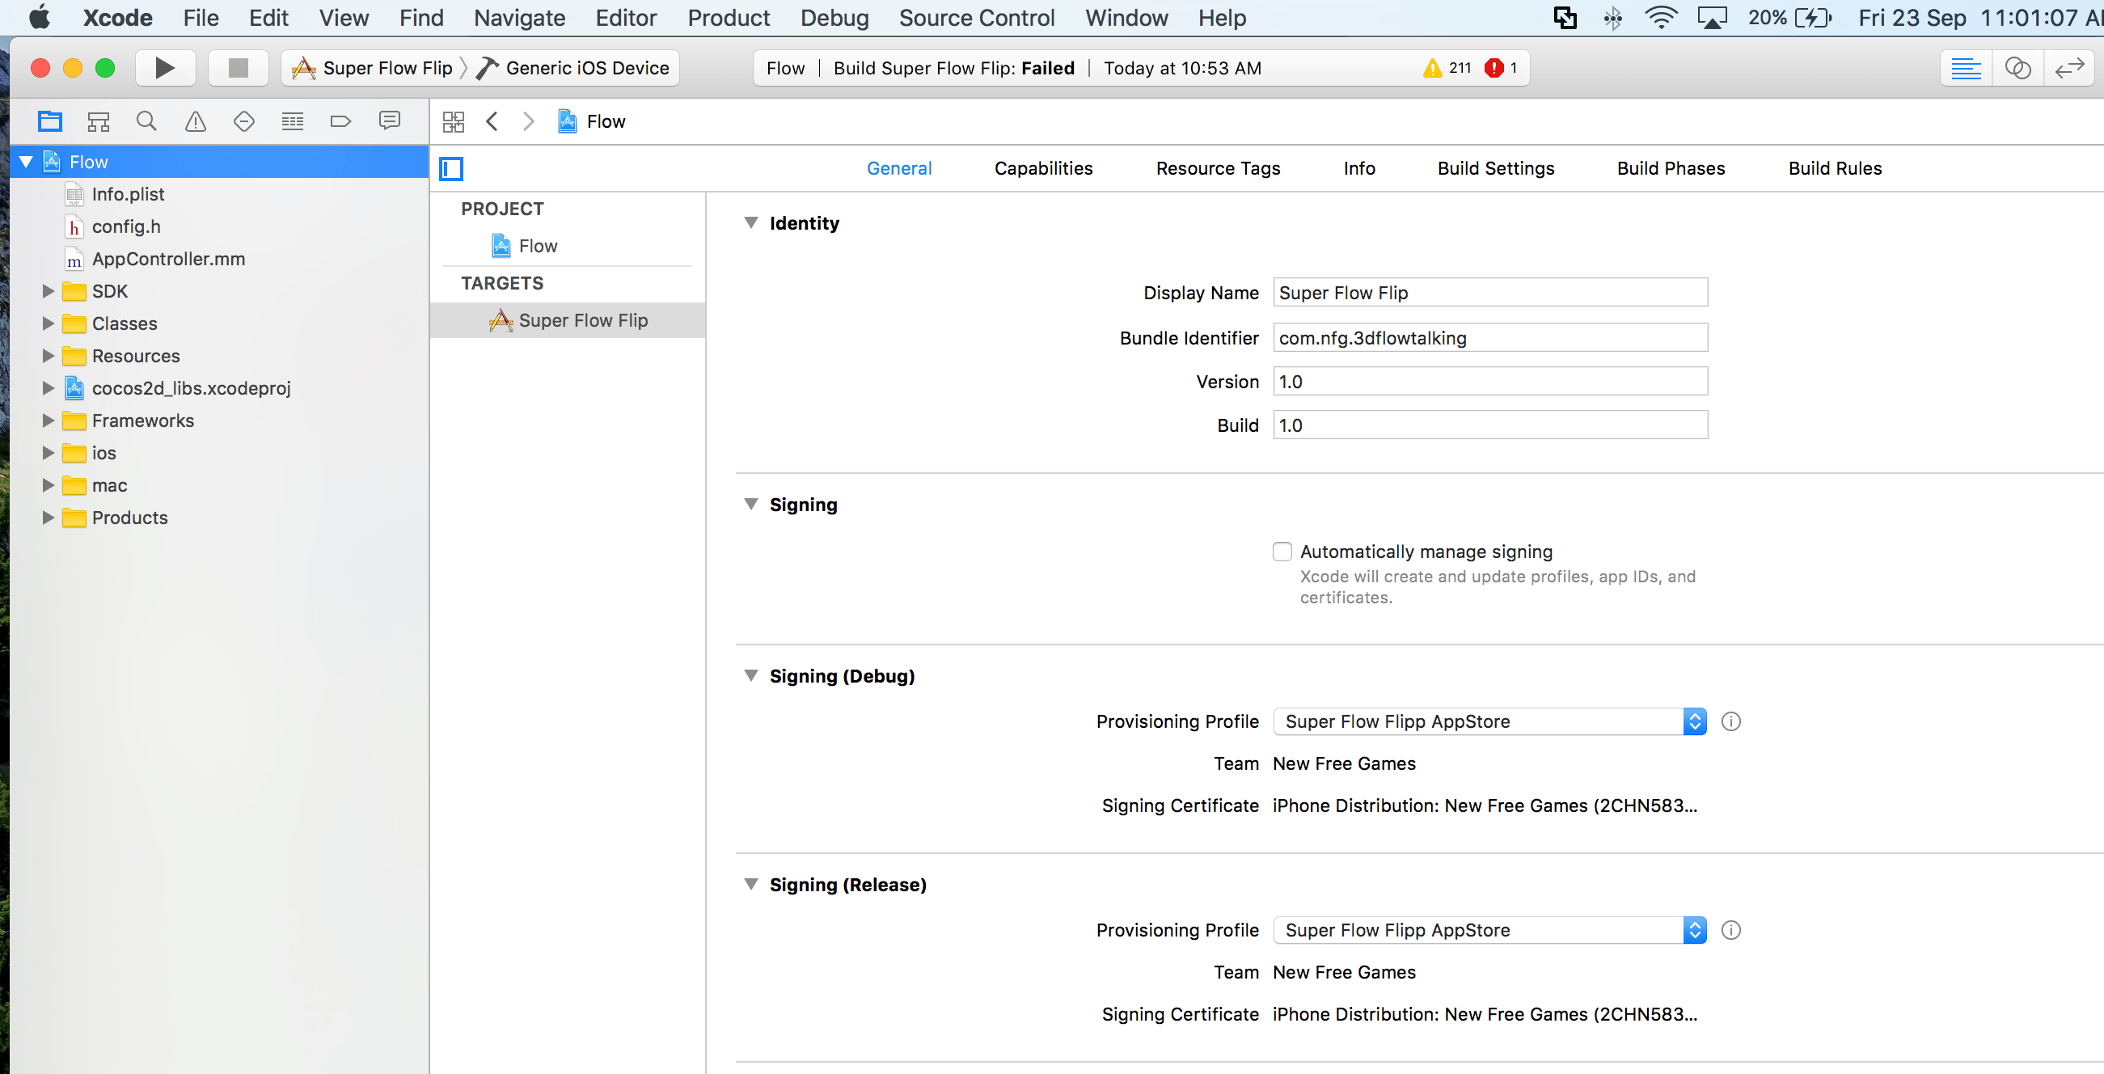Open the Report navigator speech-bubble icon
Viewport: 2104px width, 1074px height.
(x=390, y=121)
